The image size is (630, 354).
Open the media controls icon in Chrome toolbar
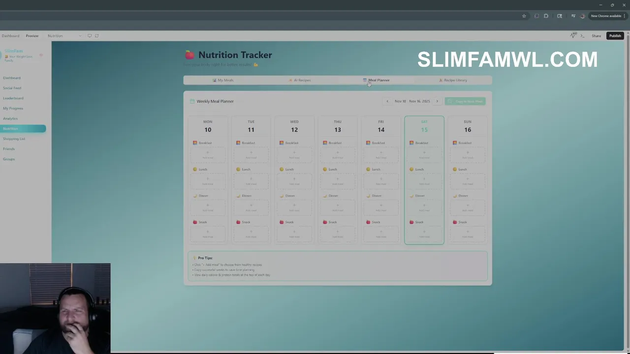pyautogui.click(x=573, y=16)
